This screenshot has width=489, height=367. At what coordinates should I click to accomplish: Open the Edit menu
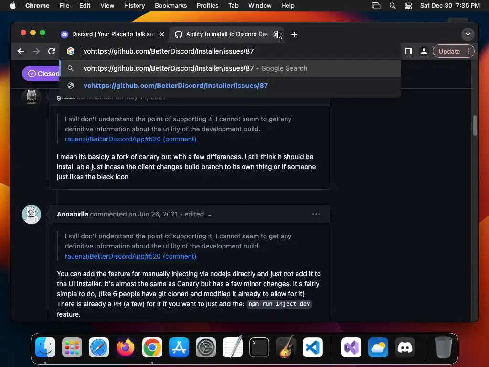point(85,6)
